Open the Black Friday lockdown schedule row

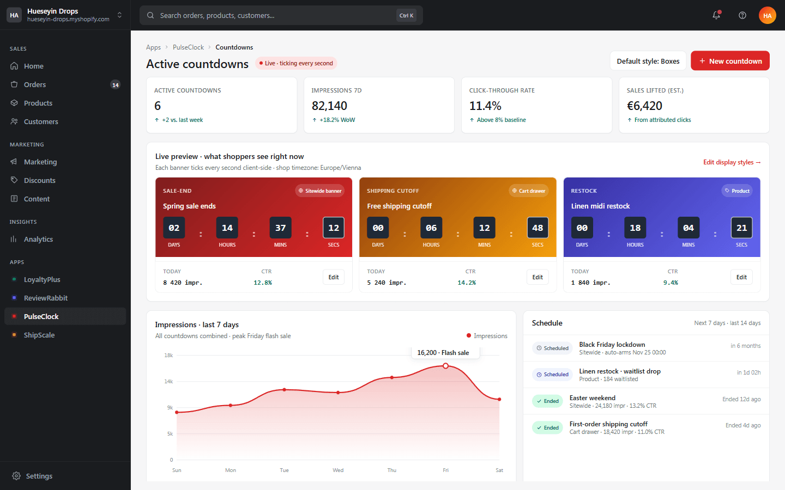(x=646, y=348)
